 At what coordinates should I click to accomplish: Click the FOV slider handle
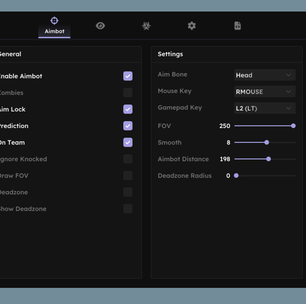tap(293, 126)
